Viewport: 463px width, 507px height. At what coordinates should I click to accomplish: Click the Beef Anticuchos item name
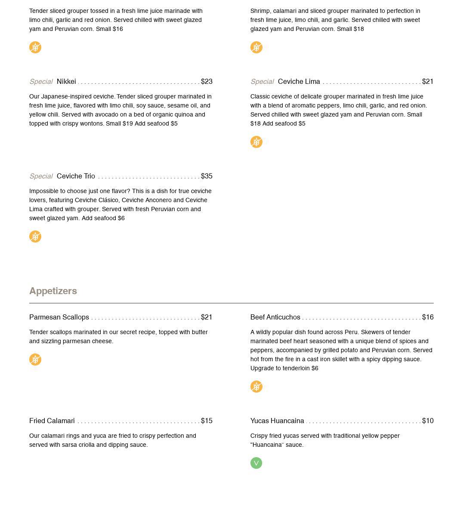pos(275,317)
